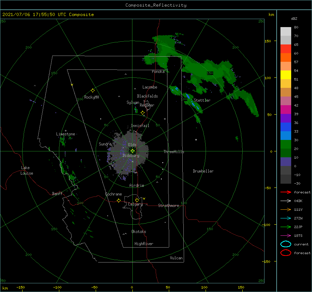Click the cyan current ellipse icon
The image size is (312, 292).
click(286, 244)
